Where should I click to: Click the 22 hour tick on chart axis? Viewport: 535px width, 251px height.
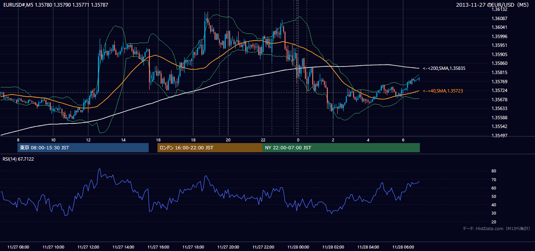click(263, 140)
